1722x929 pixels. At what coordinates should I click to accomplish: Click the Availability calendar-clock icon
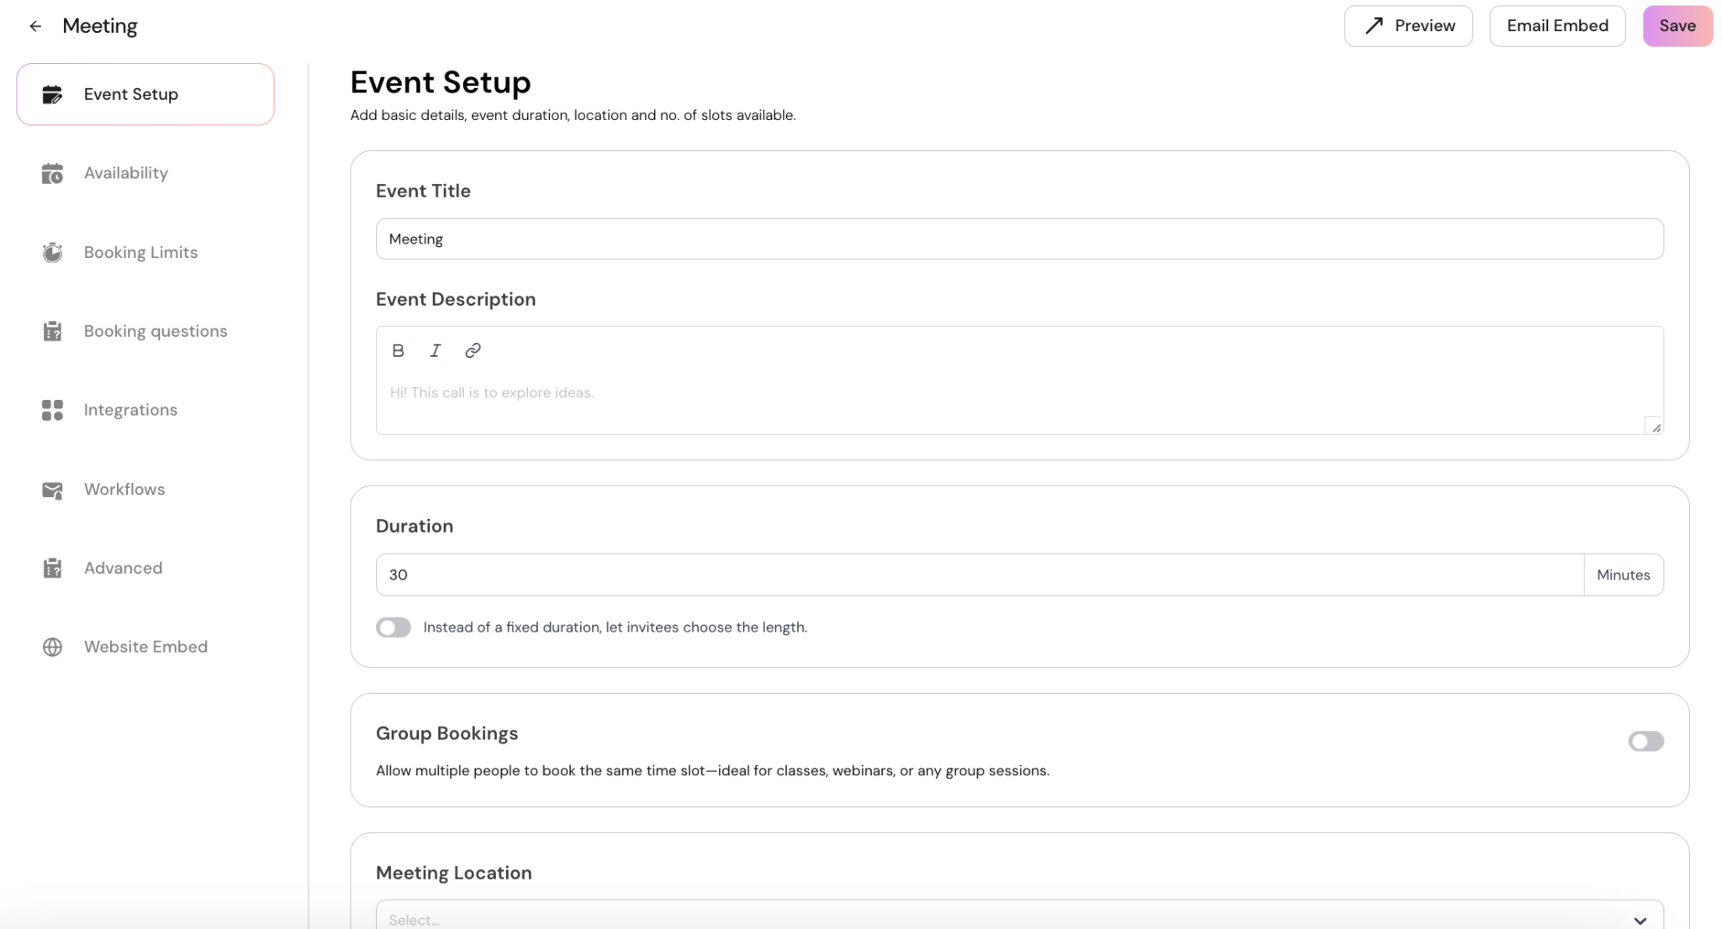52,173
